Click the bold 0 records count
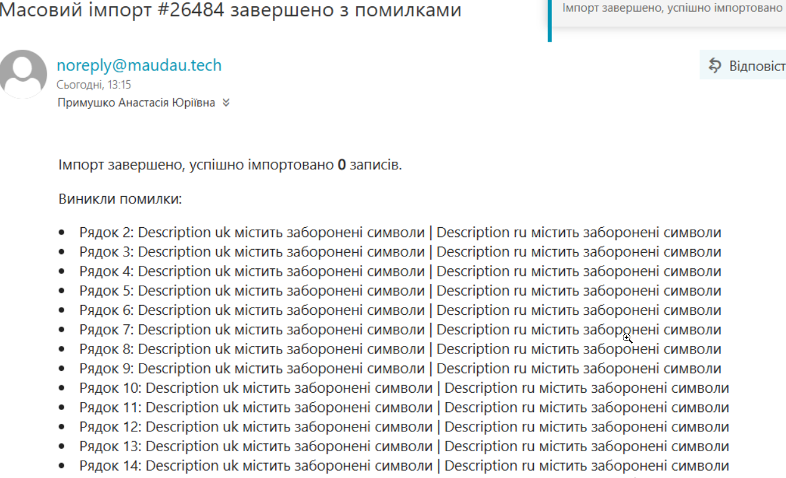 341,166
